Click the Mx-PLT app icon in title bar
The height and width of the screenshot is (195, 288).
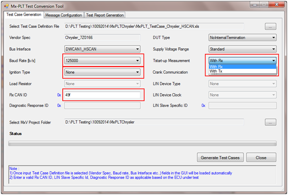click(x=6, y=6)
